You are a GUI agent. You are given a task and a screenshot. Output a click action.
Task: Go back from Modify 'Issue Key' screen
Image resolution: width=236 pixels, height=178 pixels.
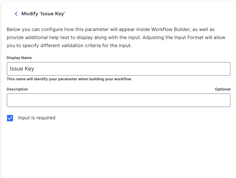tap(16, 14)
